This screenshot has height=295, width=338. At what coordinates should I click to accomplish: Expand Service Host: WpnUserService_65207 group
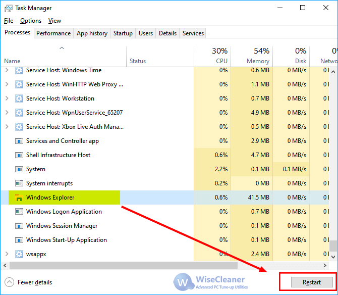click(7, 113)
